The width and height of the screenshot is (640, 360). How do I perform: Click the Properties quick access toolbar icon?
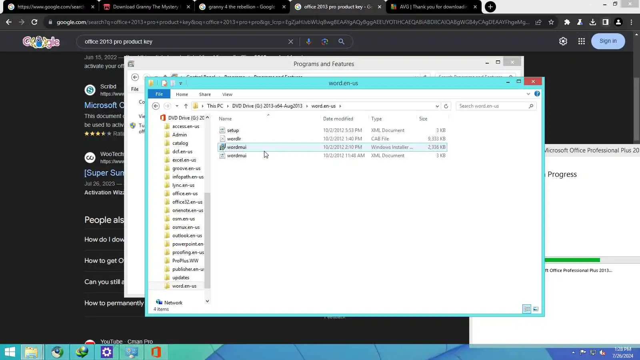(164, 83)
